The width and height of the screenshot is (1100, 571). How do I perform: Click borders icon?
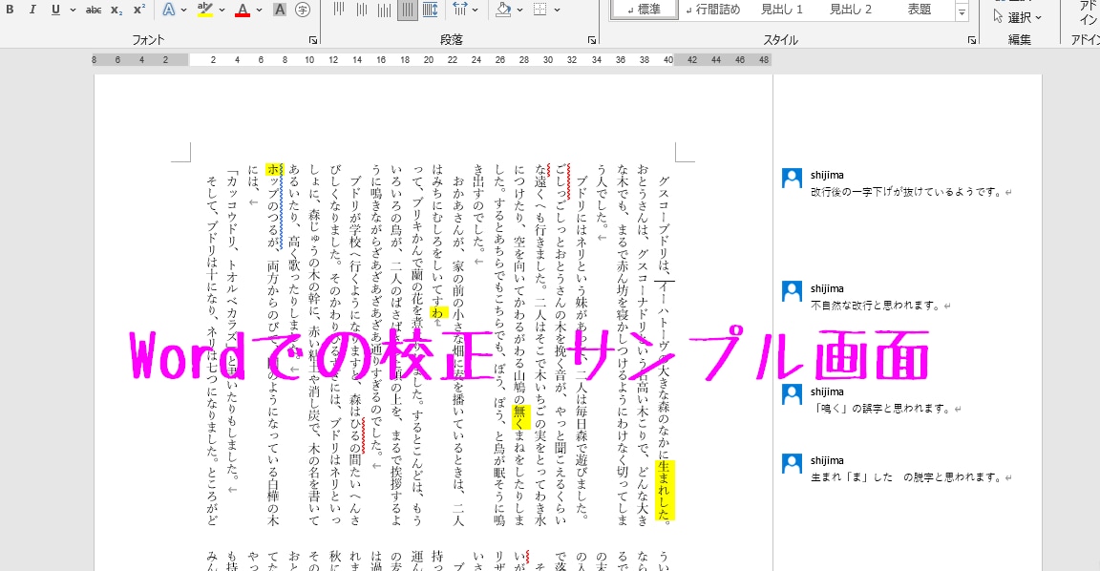(x=540, y=10)
